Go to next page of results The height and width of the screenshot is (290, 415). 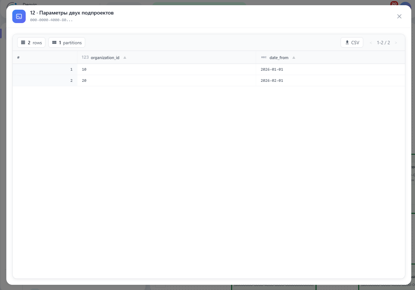pos(396,43)
